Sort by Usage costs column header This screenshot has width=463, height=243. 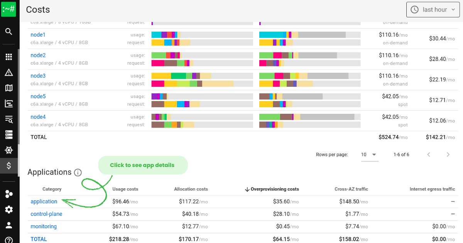(125, 189)
